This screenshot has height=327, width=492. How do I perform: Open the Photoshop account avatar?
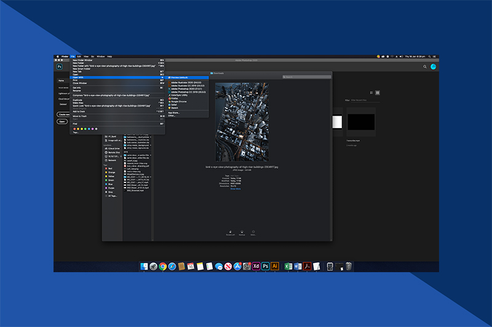coord(434,67)
